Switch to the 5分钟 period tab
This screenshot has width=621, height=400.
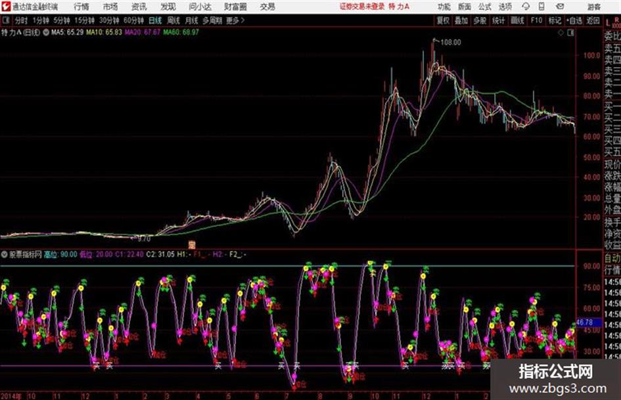click(x=61, y=20)
